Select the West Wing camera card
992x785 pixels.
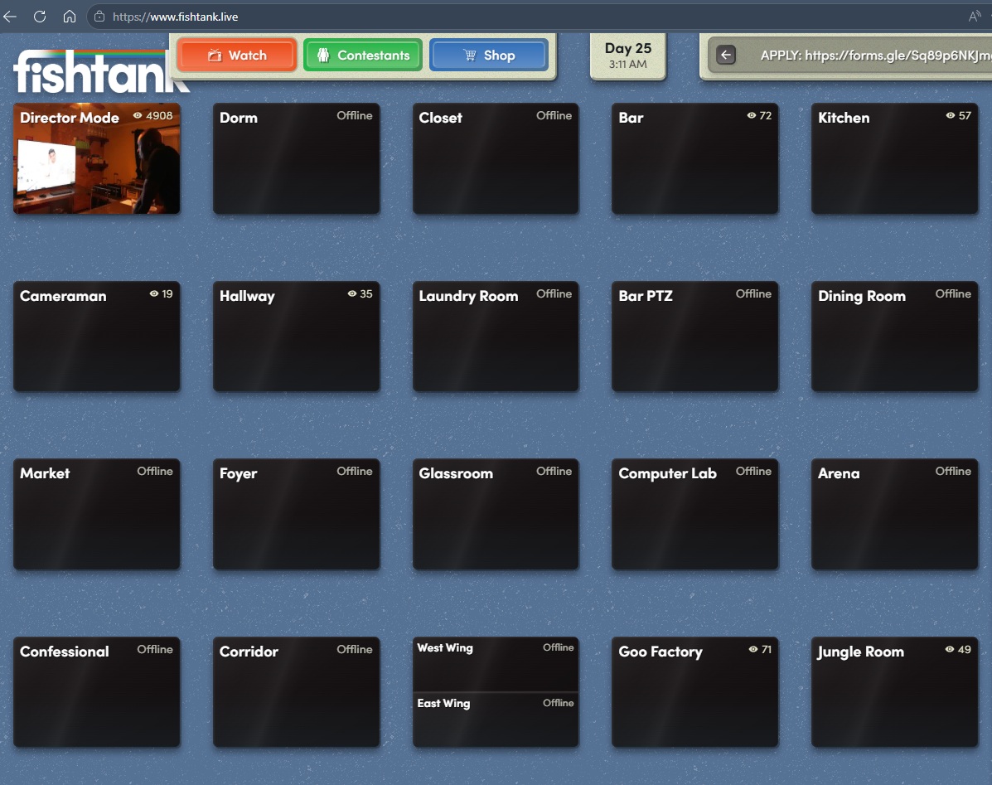pyautogui.click(x=496, y=664)
